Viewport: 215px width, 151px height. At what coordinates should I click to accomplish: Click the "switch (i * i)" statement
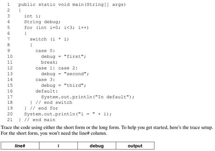point(49,39)
